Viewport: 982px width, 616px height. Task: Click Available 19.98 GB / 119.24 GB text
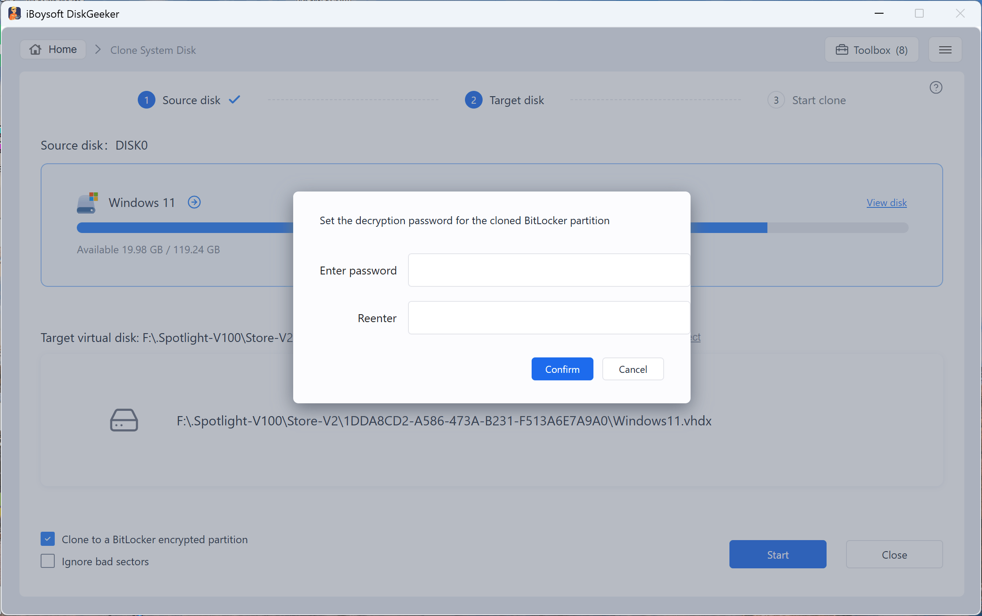pos(148,249)
